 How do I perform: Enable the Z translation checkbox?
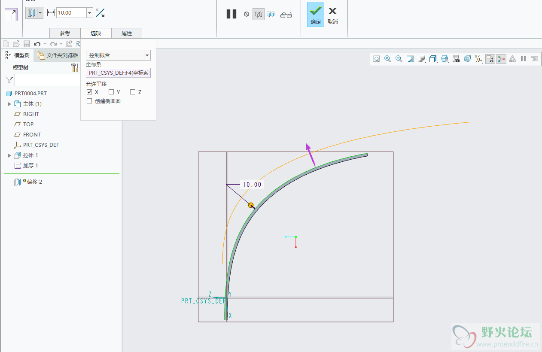coord(133,92)
